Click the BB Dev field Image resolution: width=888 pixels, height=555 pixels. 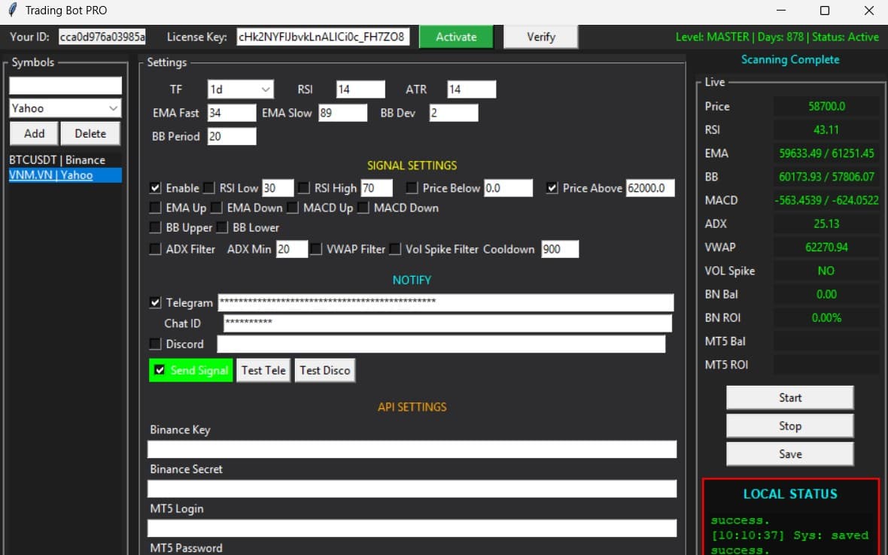click(x=454, y=113)
